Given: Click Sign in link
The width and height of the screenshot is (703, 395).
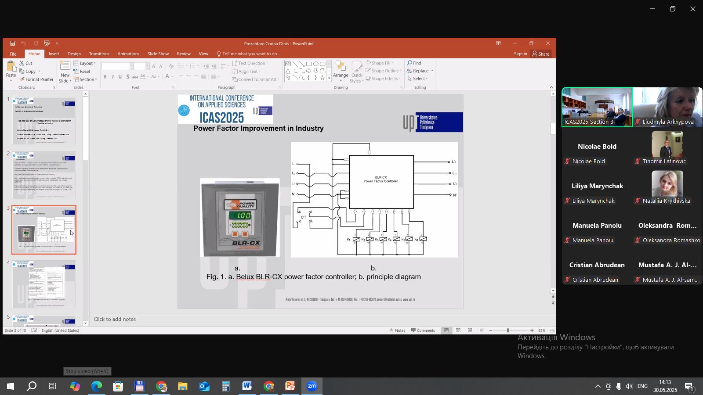Looking at the screenshot, I should (520, 54).
